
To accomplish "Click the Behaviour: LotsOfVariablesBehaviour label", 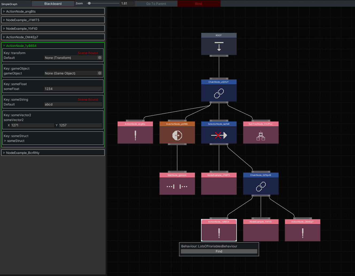I will [x=209, y=246].
